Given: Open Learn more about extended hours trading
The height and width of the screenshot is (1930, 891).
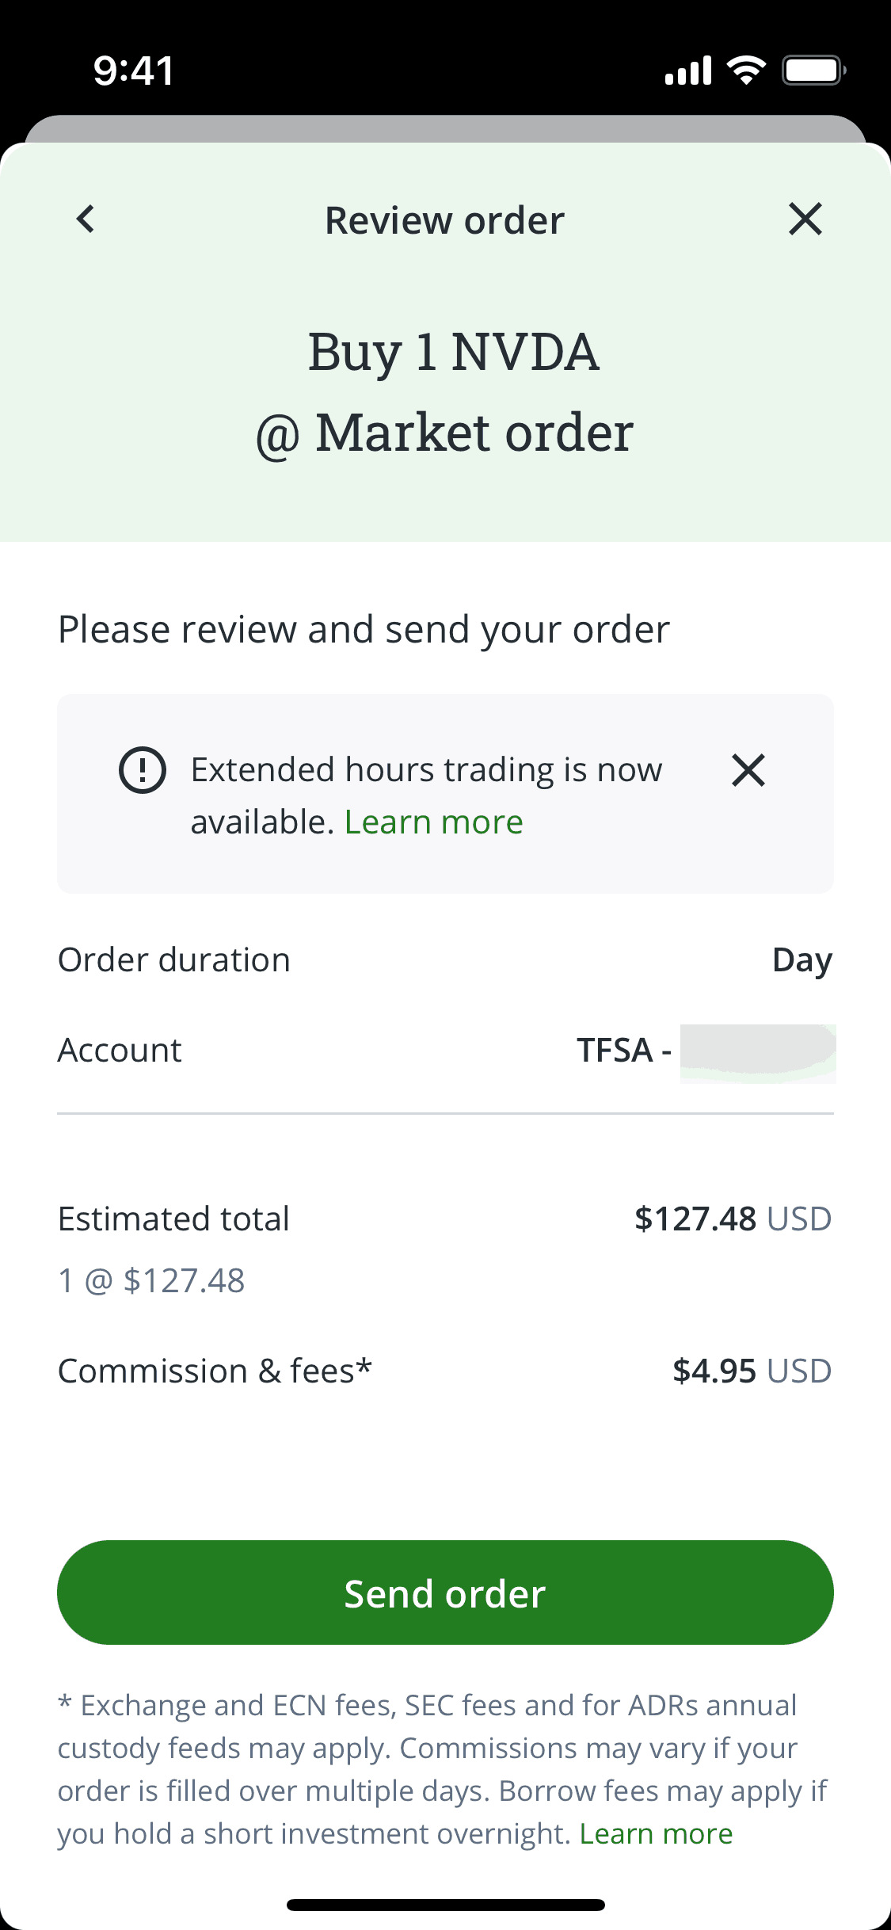Looking at the screenshot, I should click(434, 822).
